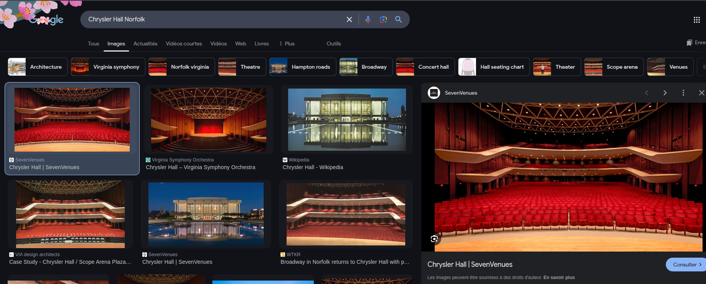The image size is (706, 284).
Task: Open the Livres tab
Action: (262, 44)
